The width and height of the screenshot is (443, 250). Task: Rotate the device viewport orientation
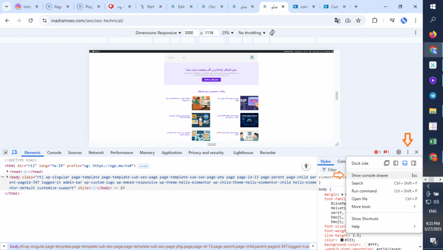pyautogui.click(x=272, y=33)
